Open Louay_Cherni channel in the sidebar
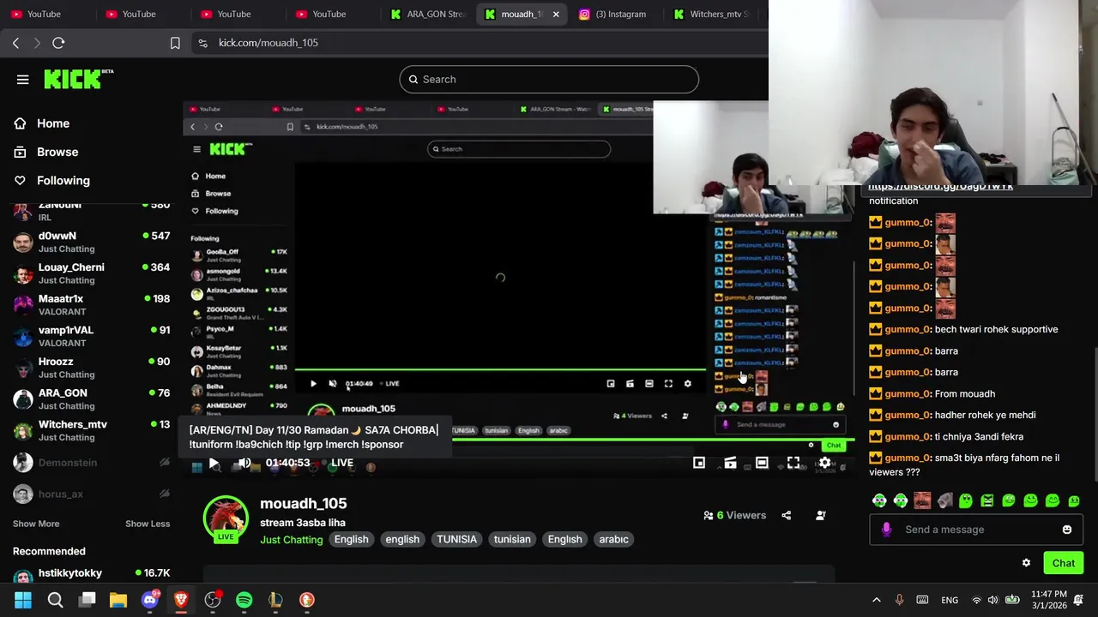The image size is (1098, 617). [91, 273]
